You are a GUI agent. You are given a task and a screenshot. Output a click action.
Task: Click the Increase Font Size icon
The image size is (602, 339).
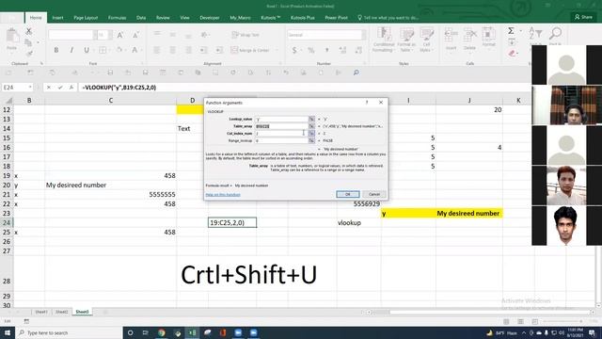coord(120,35)
